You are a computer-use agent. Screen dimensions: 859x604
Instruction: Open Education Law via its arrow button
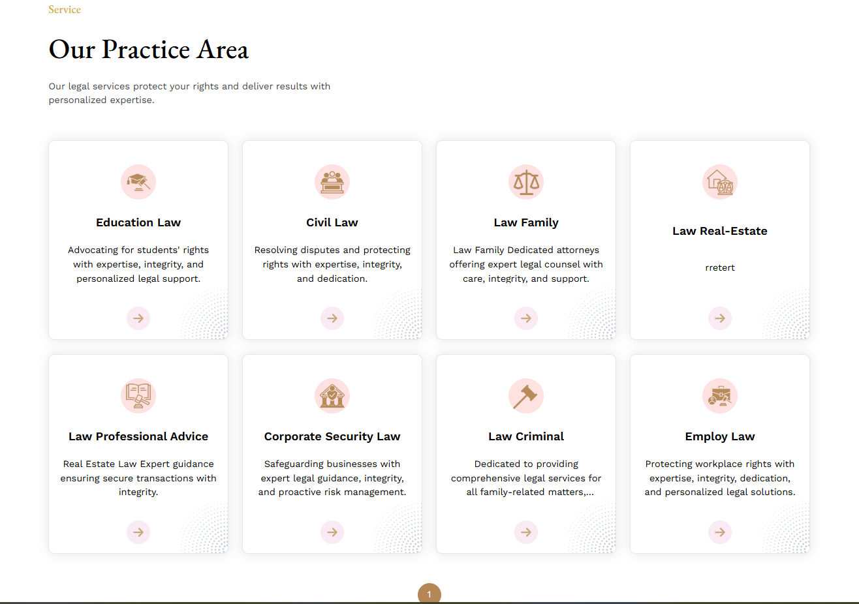coord(138,318)
